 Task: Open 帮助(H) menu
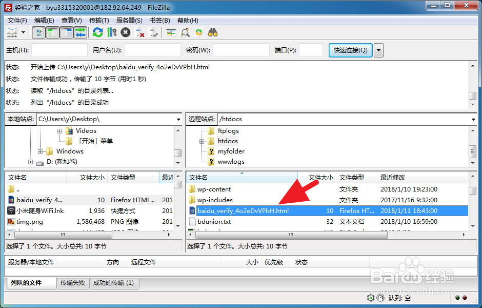pyautogui.click(x=188, y=21)
